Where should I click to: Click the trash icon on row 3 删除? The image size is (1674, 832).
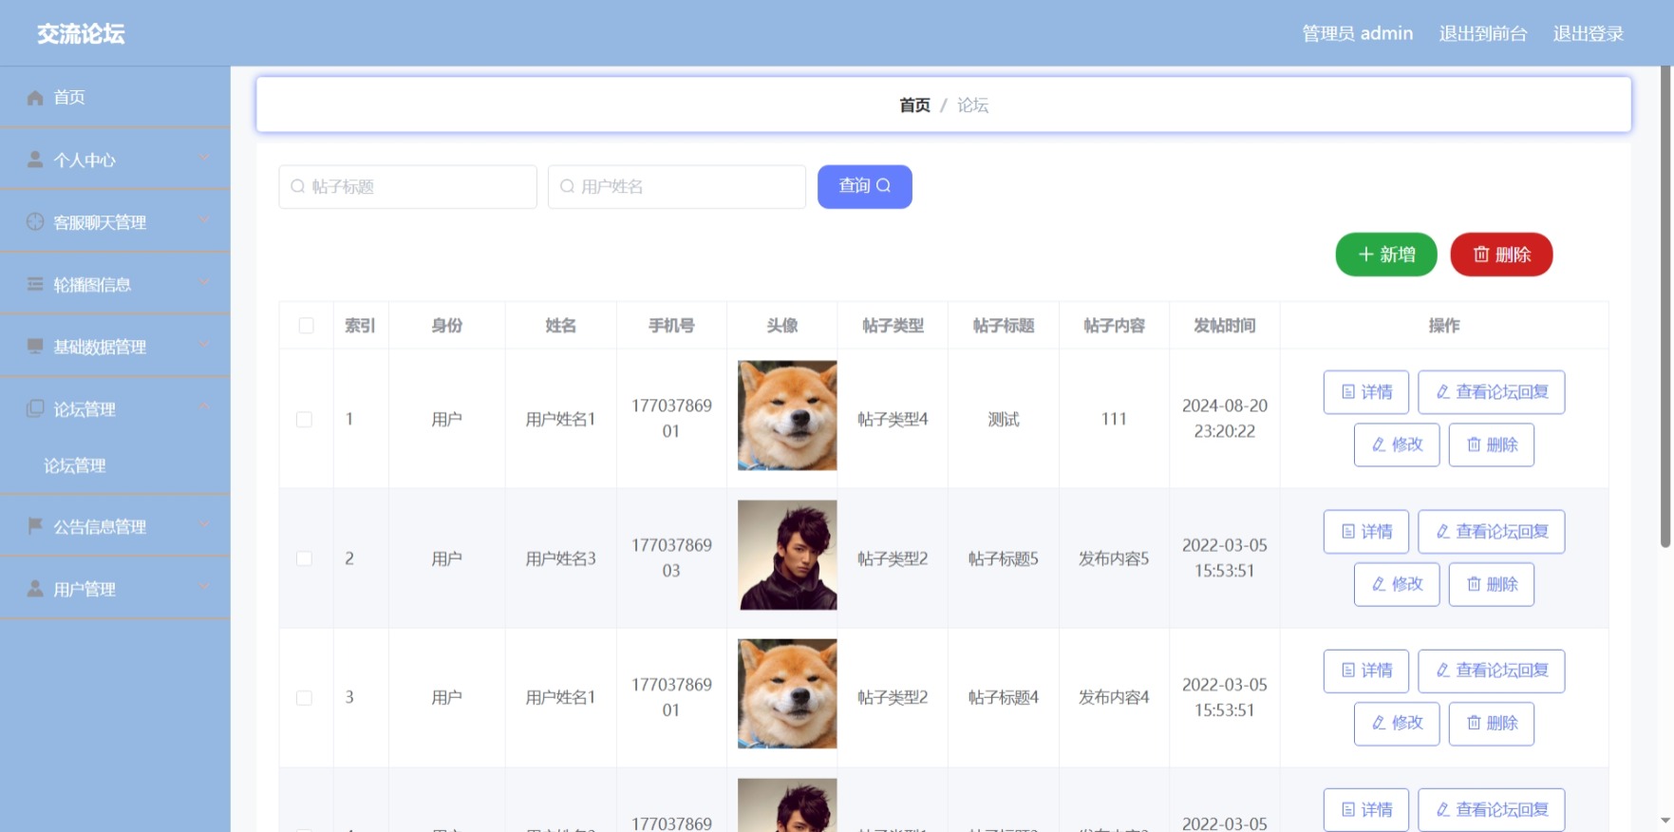pos(1474,723)
